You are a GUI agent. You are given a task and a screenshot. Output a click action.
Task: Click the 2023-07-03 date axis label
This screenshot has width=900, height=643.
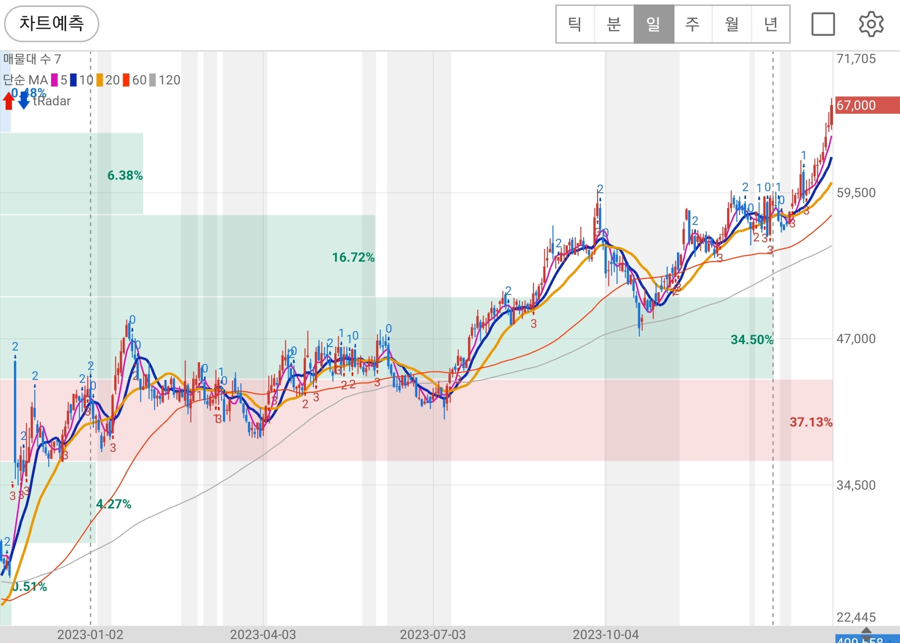click(433, 635)
